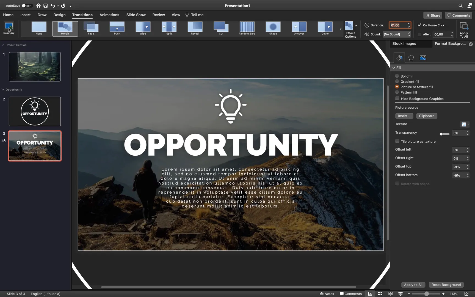The image size is (475, 297).
Task: Open the Animations ribbon tab
Action: tap(109, 15)
